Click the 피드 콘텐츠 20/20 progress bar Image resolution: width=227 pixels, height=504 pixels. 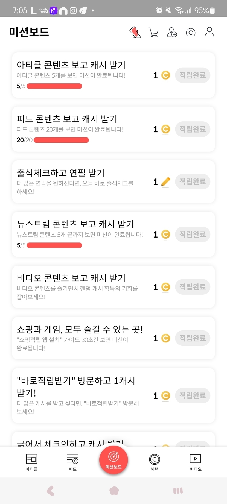point(61,140)
